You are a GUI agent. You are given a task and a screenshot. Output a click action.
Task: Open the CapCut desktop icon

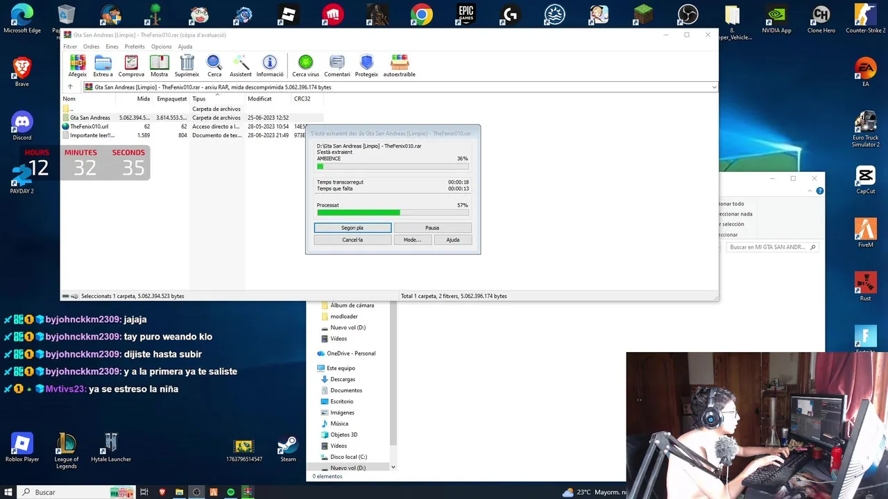tap(865, 180)
